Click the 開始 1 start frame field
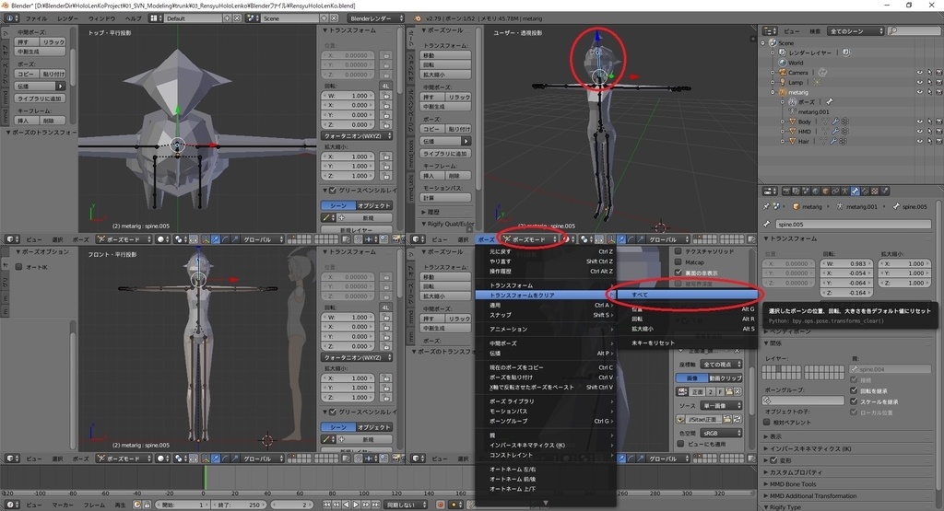 tap(183, 505)
